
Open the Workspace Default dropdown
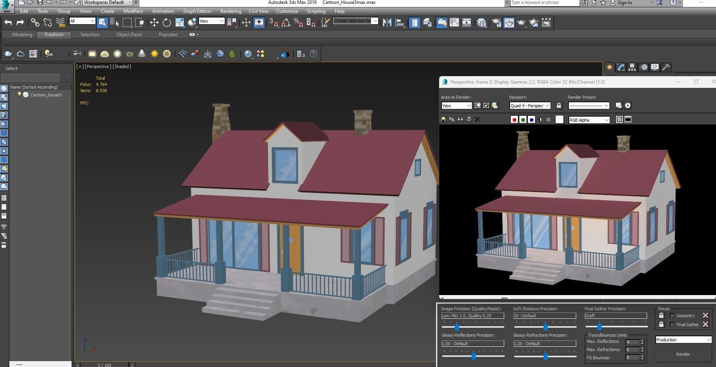pos(107,3)
